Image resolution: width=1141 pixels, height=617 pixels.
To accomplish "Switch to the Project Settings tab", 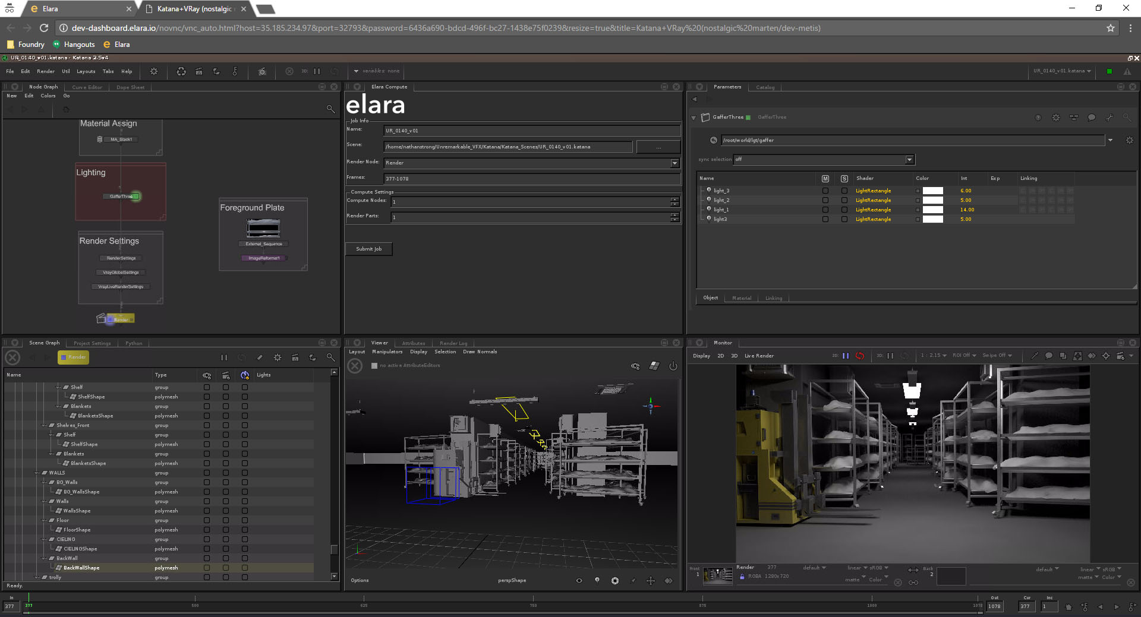I will pos(92,343).
